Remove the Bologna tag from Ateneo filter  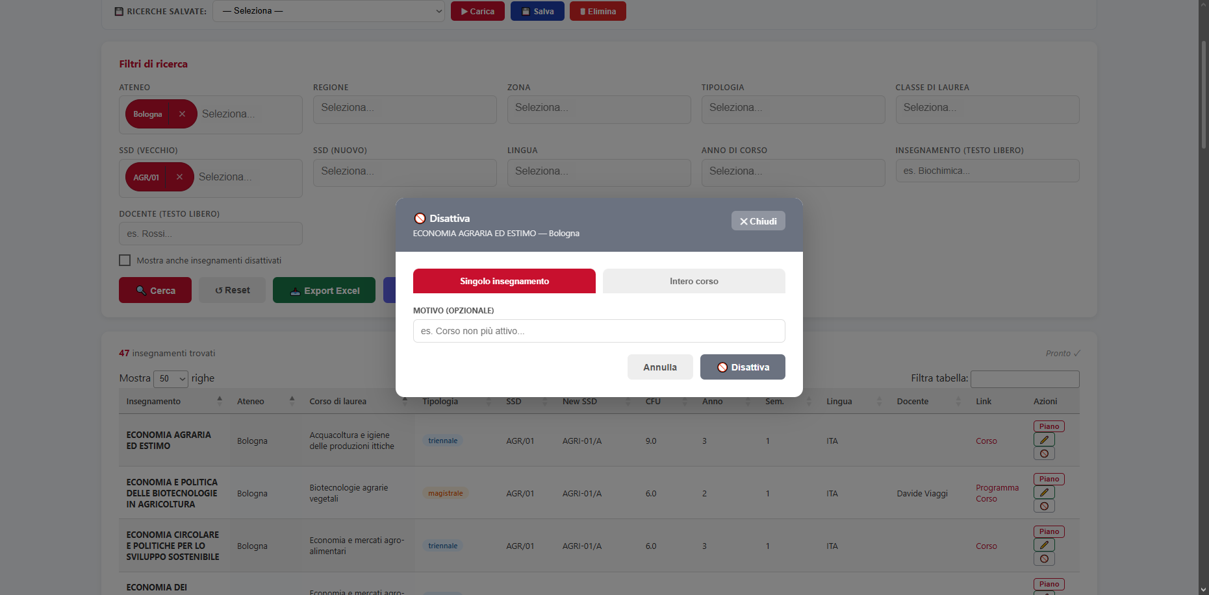(x=182, y=114)
